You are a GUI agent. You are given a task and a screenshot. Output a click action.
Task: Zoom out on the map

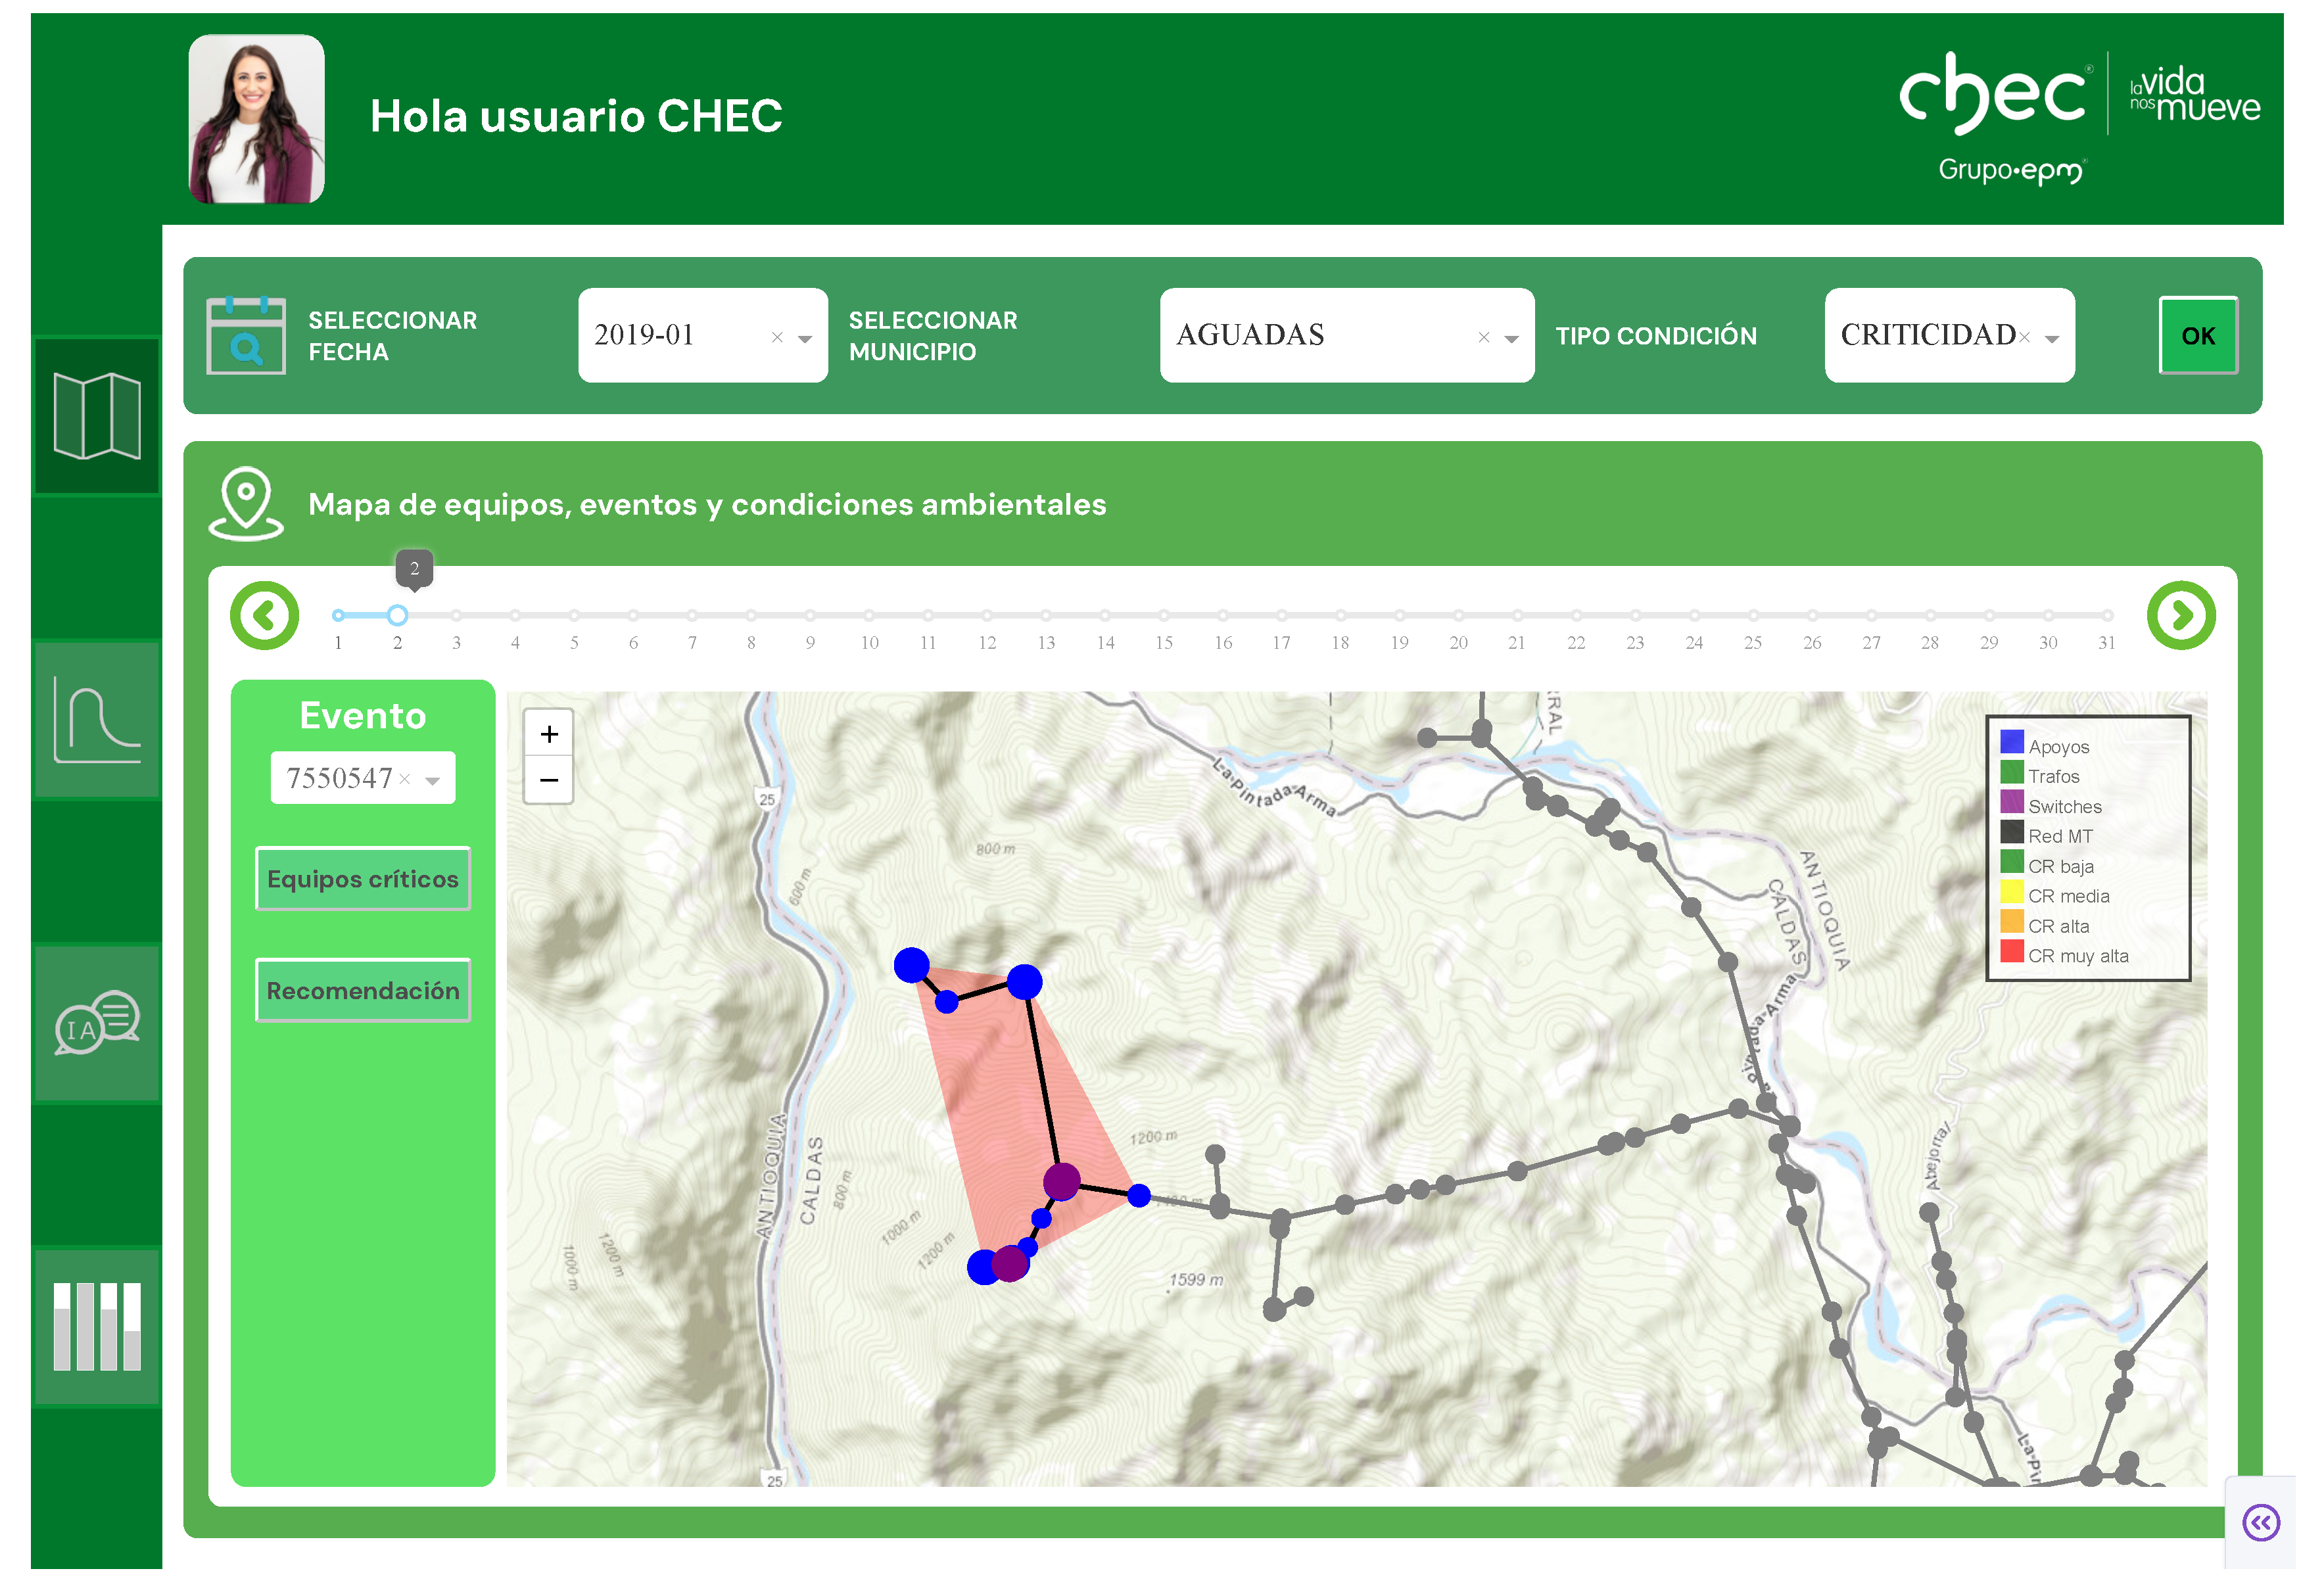tap(549, 780)
